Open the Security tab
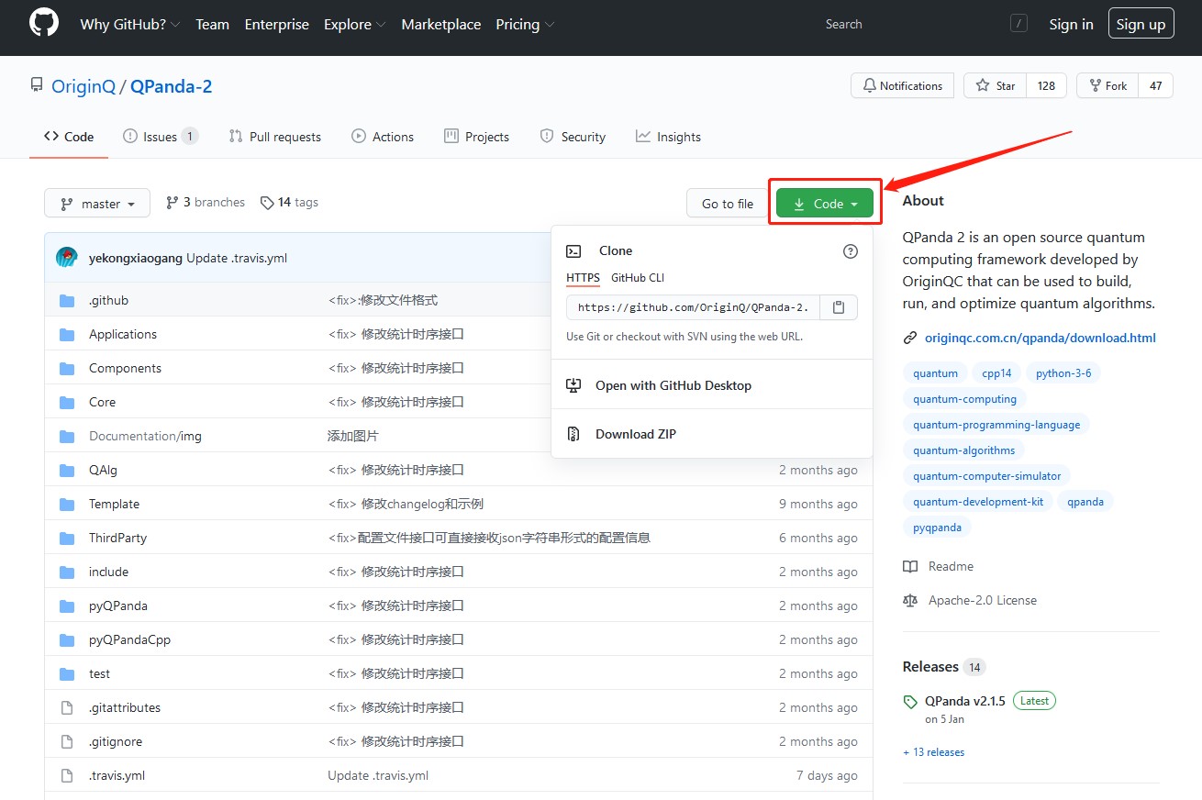Screen dimensions: 1202x800 (573, 137)
